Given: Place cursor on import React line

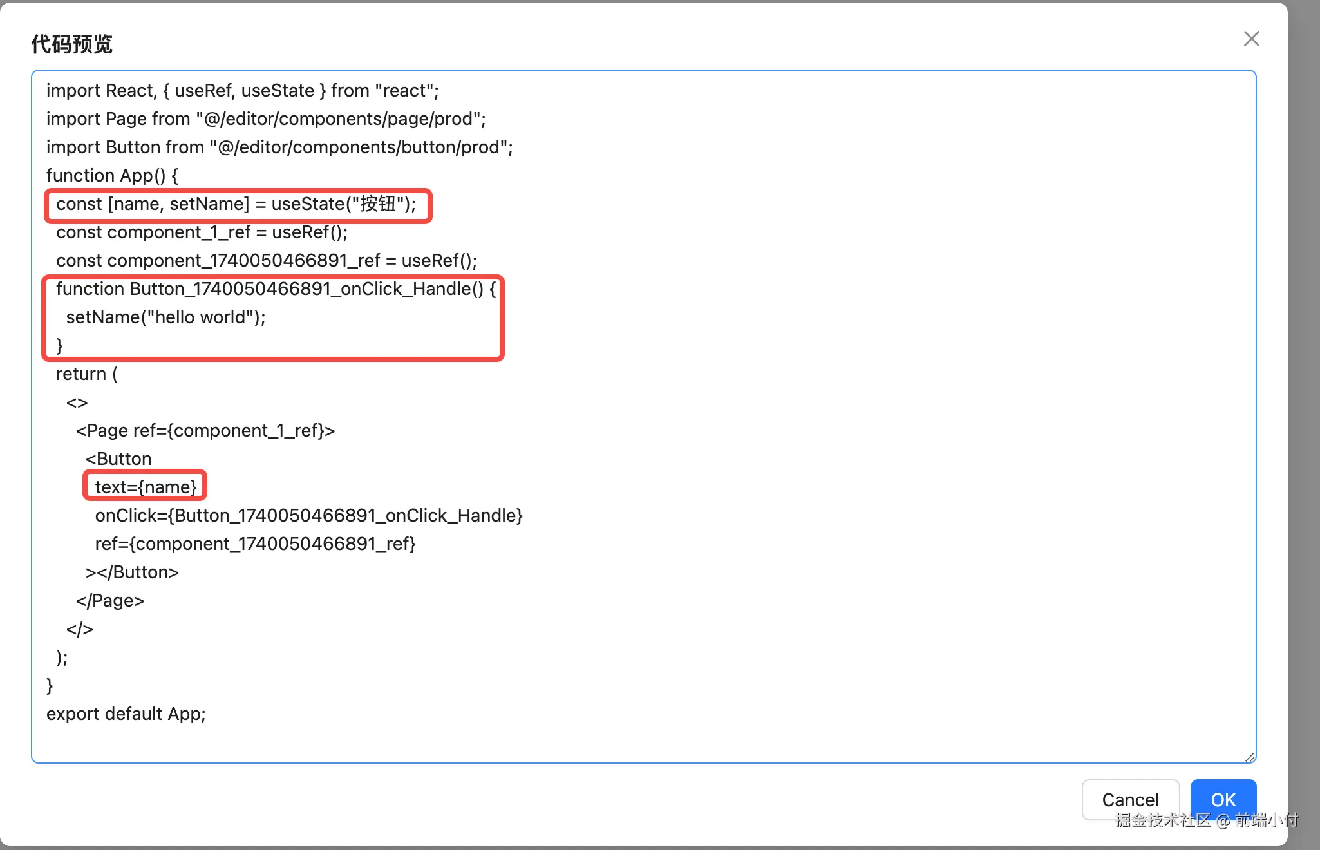Looking at the screenshot, I should [242, 91].
